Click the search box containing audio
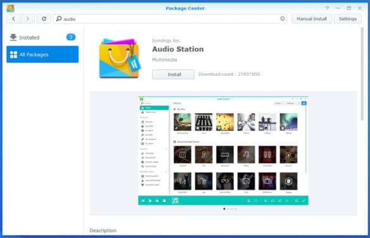This screenshot has height=238, width=370. [x=170, y=19]
